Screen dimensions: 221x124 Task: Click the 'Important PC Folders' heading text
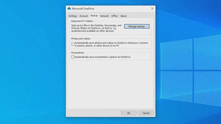82,21
